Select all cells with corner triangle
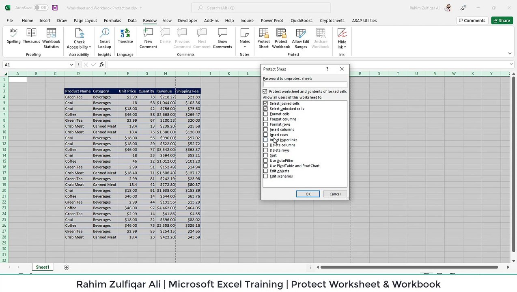The height and width of the screenshot is (292, 517). click(5, 73)
